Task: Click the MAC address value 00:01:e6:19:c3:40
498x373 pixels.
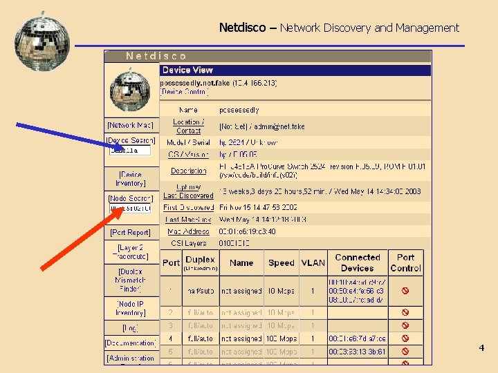Action: [x=247, y=231]
